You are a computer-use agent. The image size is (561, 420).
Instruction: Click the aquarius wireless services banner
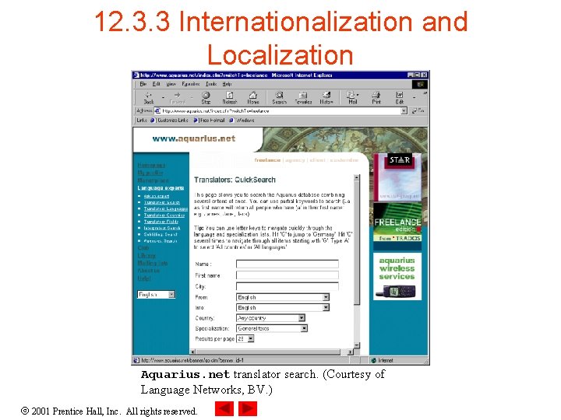[x=397, y=276]
